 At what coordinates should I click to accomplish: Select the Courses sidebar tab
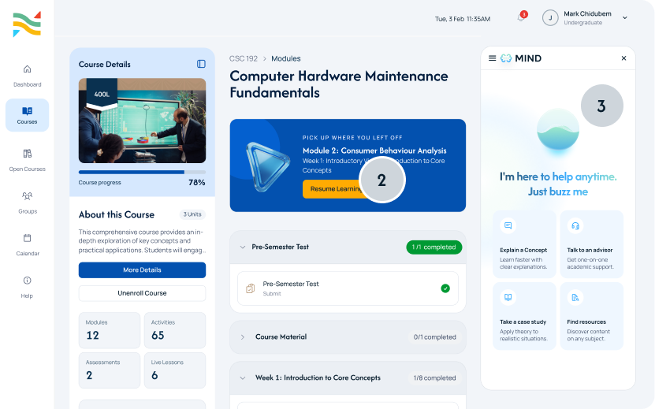click(27, 115)
